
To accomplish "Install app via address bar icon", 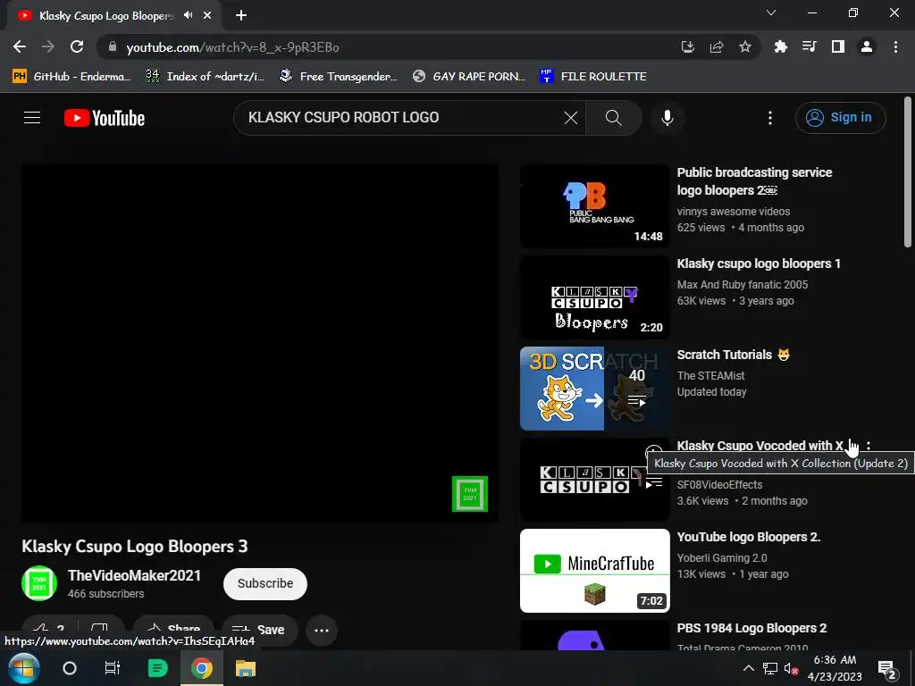I will click(688, 46).
